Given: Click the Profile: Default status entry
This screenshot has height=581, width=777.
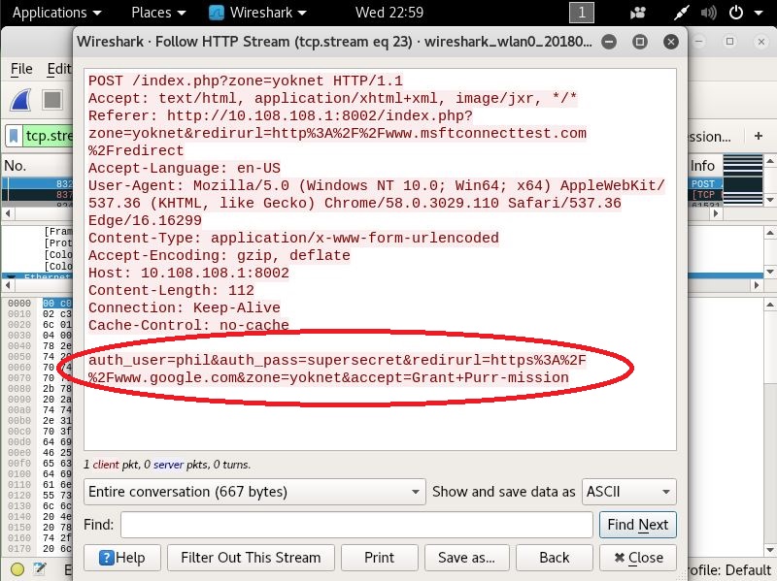Looking at the screenshot, I should [x=730, y=570].
